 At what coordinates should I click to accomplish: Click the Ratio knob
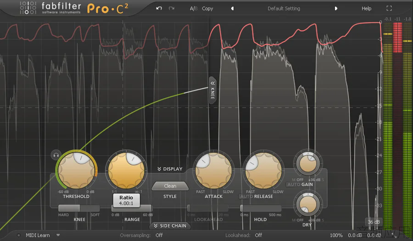tap(126, 170)
